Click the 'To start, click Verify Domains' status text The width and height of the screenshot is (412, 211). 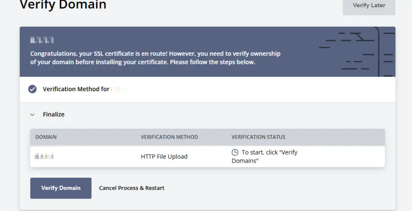[264, 157]
